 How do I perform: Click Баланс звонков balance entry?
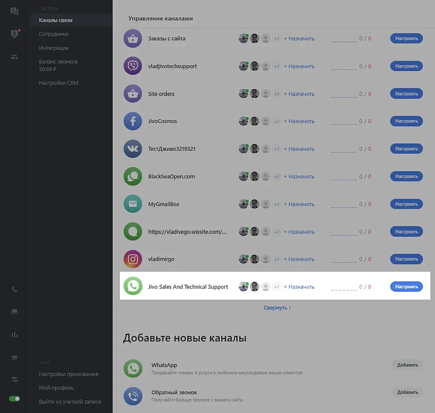click(58, 65)
